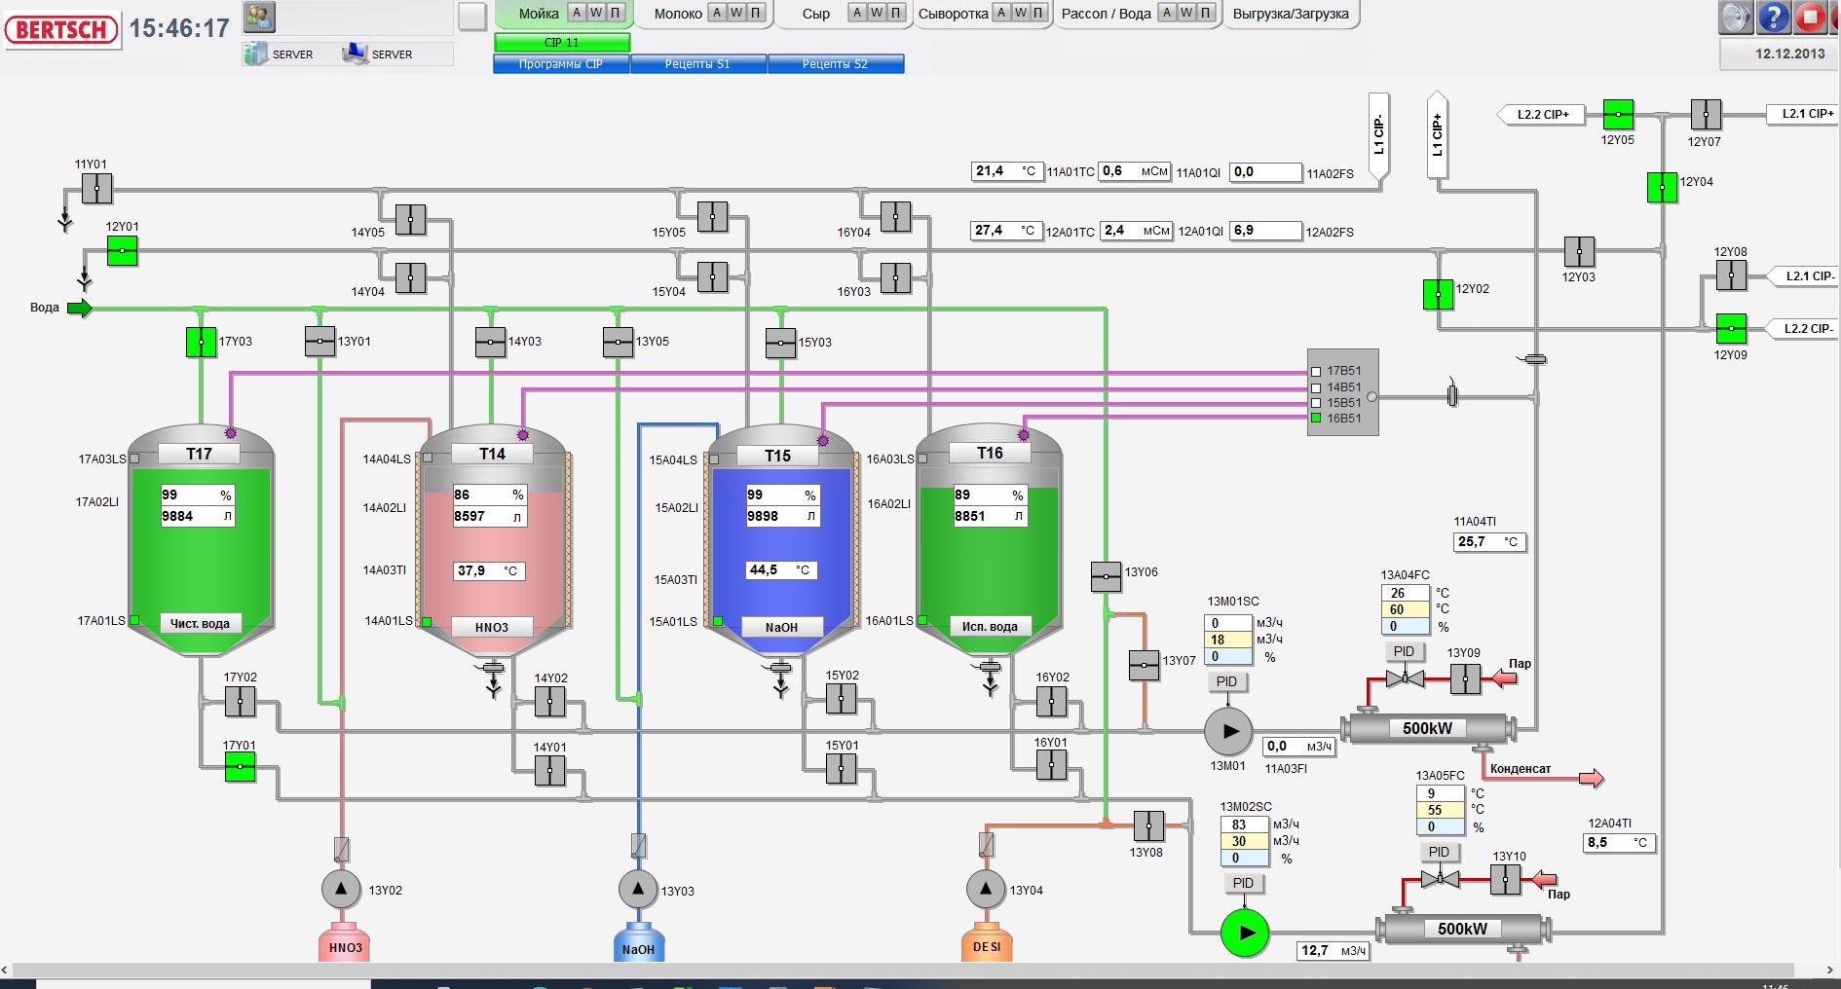This screenshot has width=1841, height=989.
Task: Click the 500kW heat exchanger near 13Y09
Action: [1427, 728]
